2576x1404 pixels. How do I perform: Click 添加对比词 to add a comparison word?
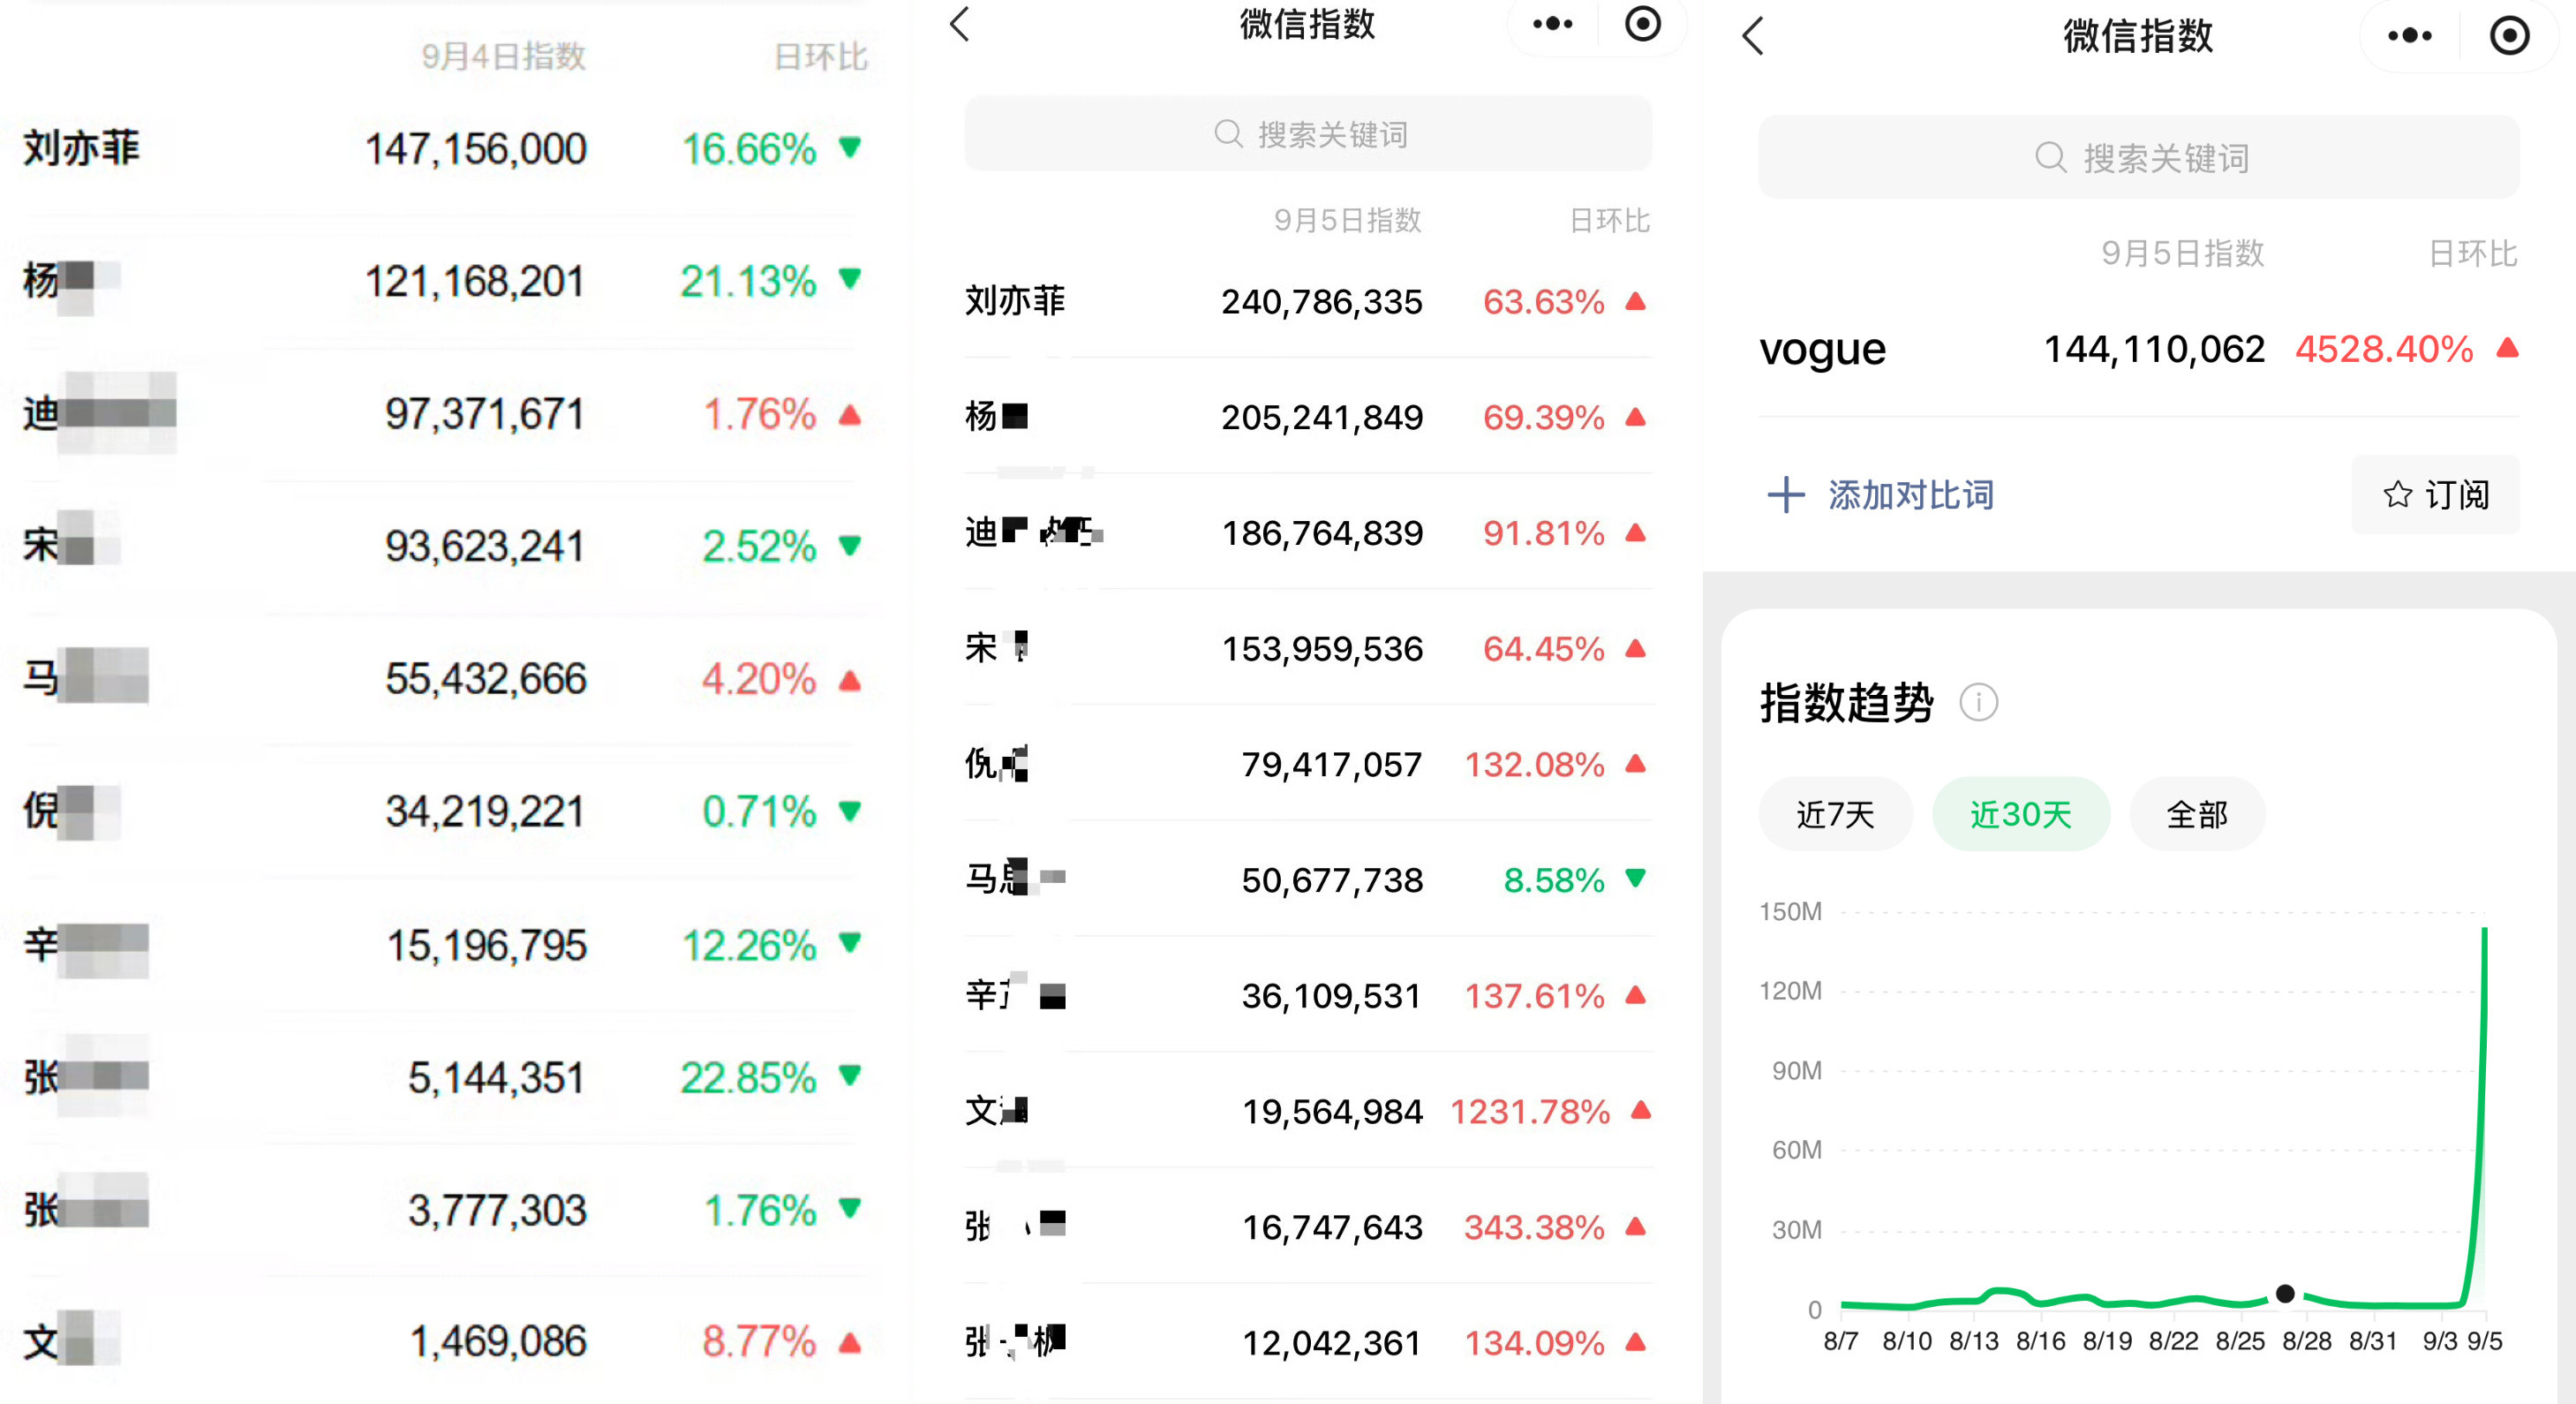point(1911,495)
